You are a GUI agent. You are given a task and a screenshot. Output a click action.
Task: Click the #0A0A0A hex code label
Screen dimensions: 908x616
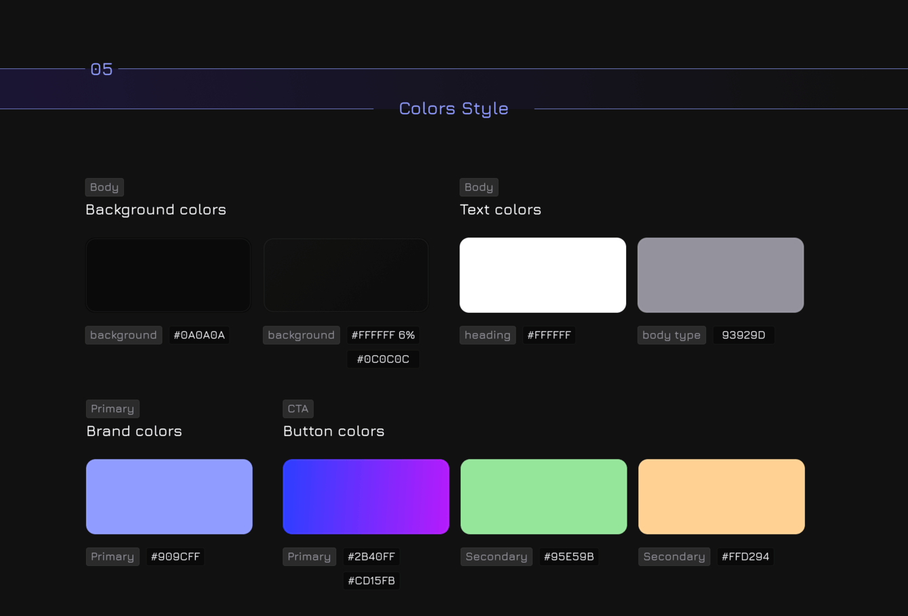point(199,335)
